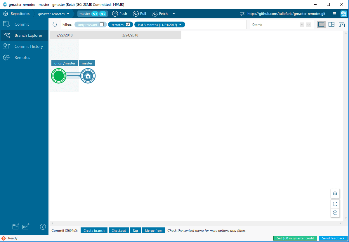Select the single-pane layout view icon
This screenshot has width=349, height=242.
321,24
